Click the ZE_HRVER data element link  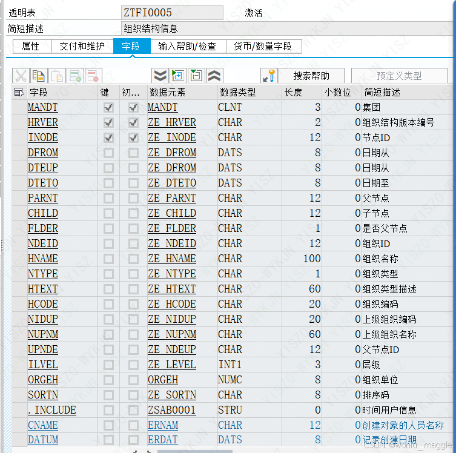[x=172, y=123]
